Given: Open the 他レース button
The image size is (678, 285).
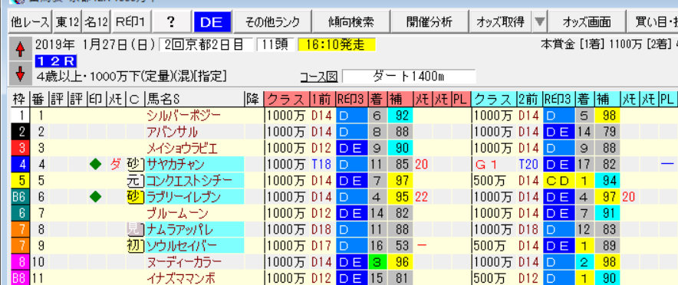Looking at the screenshot, I should [30, 21].
